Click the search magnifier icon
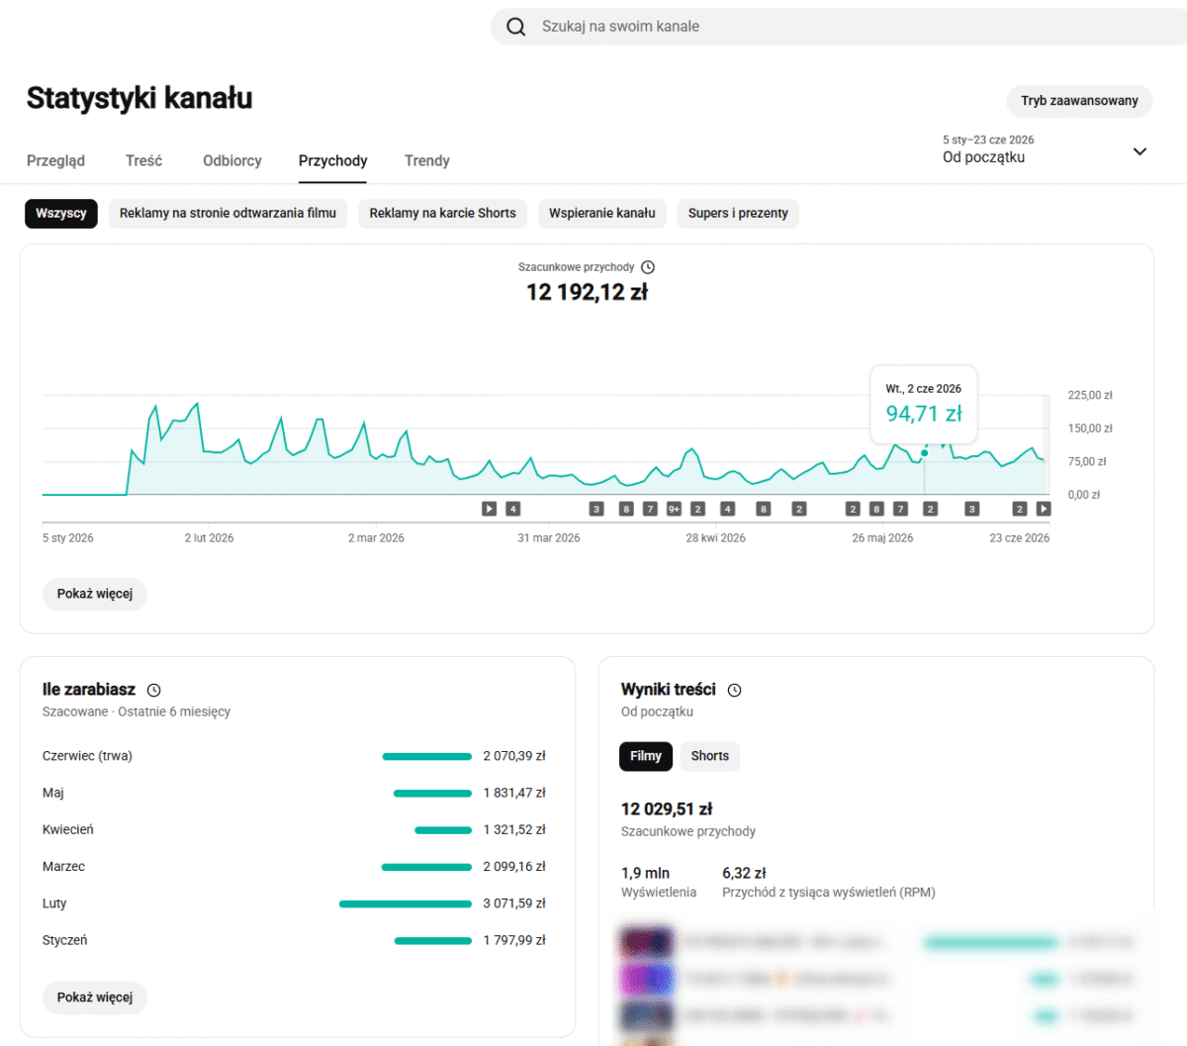1187x1046 pixels. pyautogui.click(x=515, y=27)
